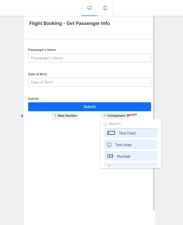Focus the component Search field
The width and height of the screenshot is (183, 225).
click(x=132, y=124)
